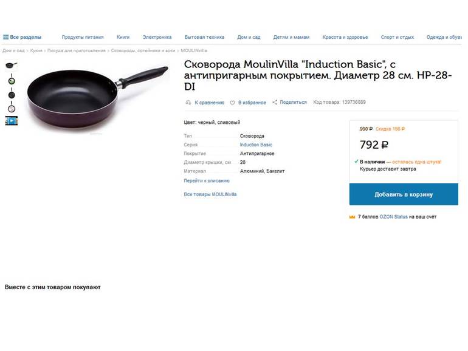The width and height of the screenshot is (468, 351).
Task: Select the third product thumbnail
Action: pyautogui.click(x=11, y=94)
